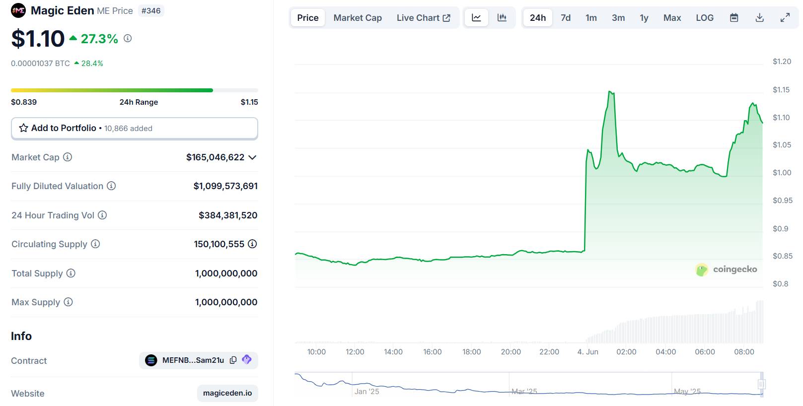Open the calendar date range picker
803x406 pixels.
pos(734,18)
